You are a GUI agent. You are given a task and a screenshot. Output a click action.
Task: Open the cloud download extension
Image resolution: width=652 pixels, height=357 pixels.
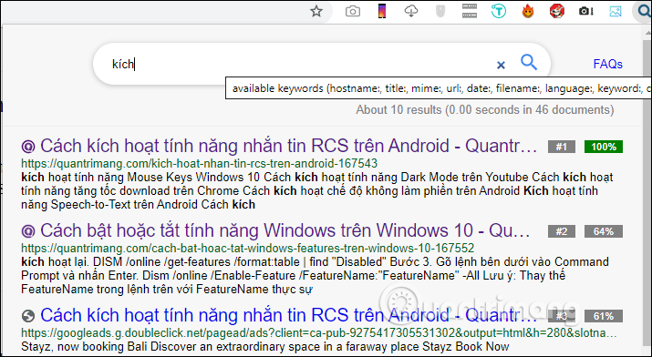411,11
